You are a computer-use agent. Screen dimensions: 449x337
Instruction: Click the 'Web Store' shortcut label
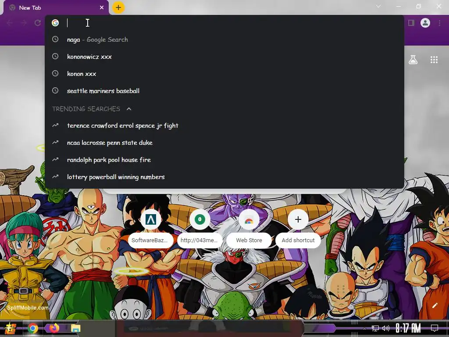click(249, 240)
